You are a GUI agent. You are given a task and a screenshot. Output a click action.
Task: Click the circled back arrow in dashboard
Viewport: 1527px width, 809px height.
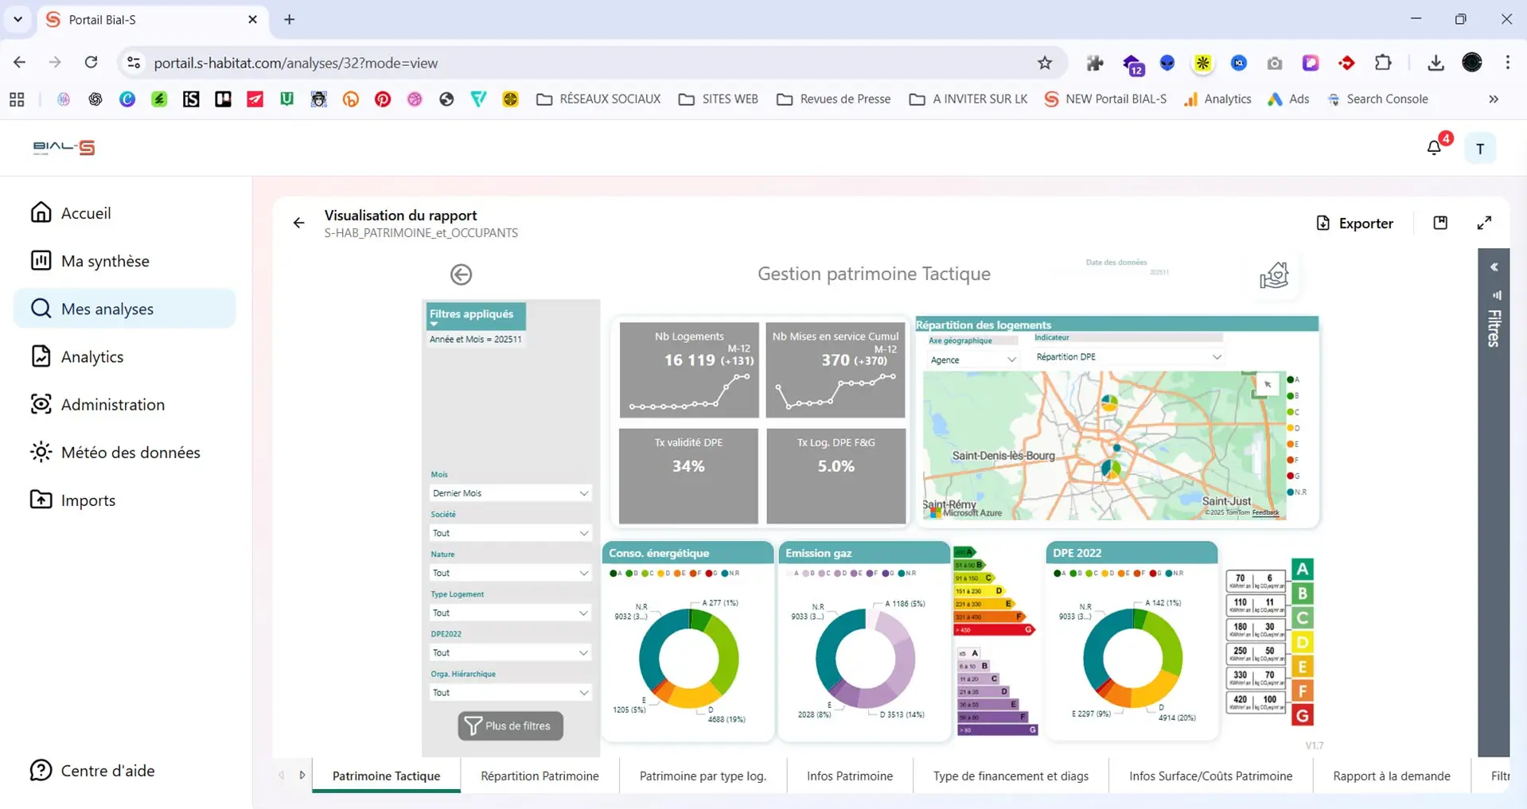pos(461,274)
